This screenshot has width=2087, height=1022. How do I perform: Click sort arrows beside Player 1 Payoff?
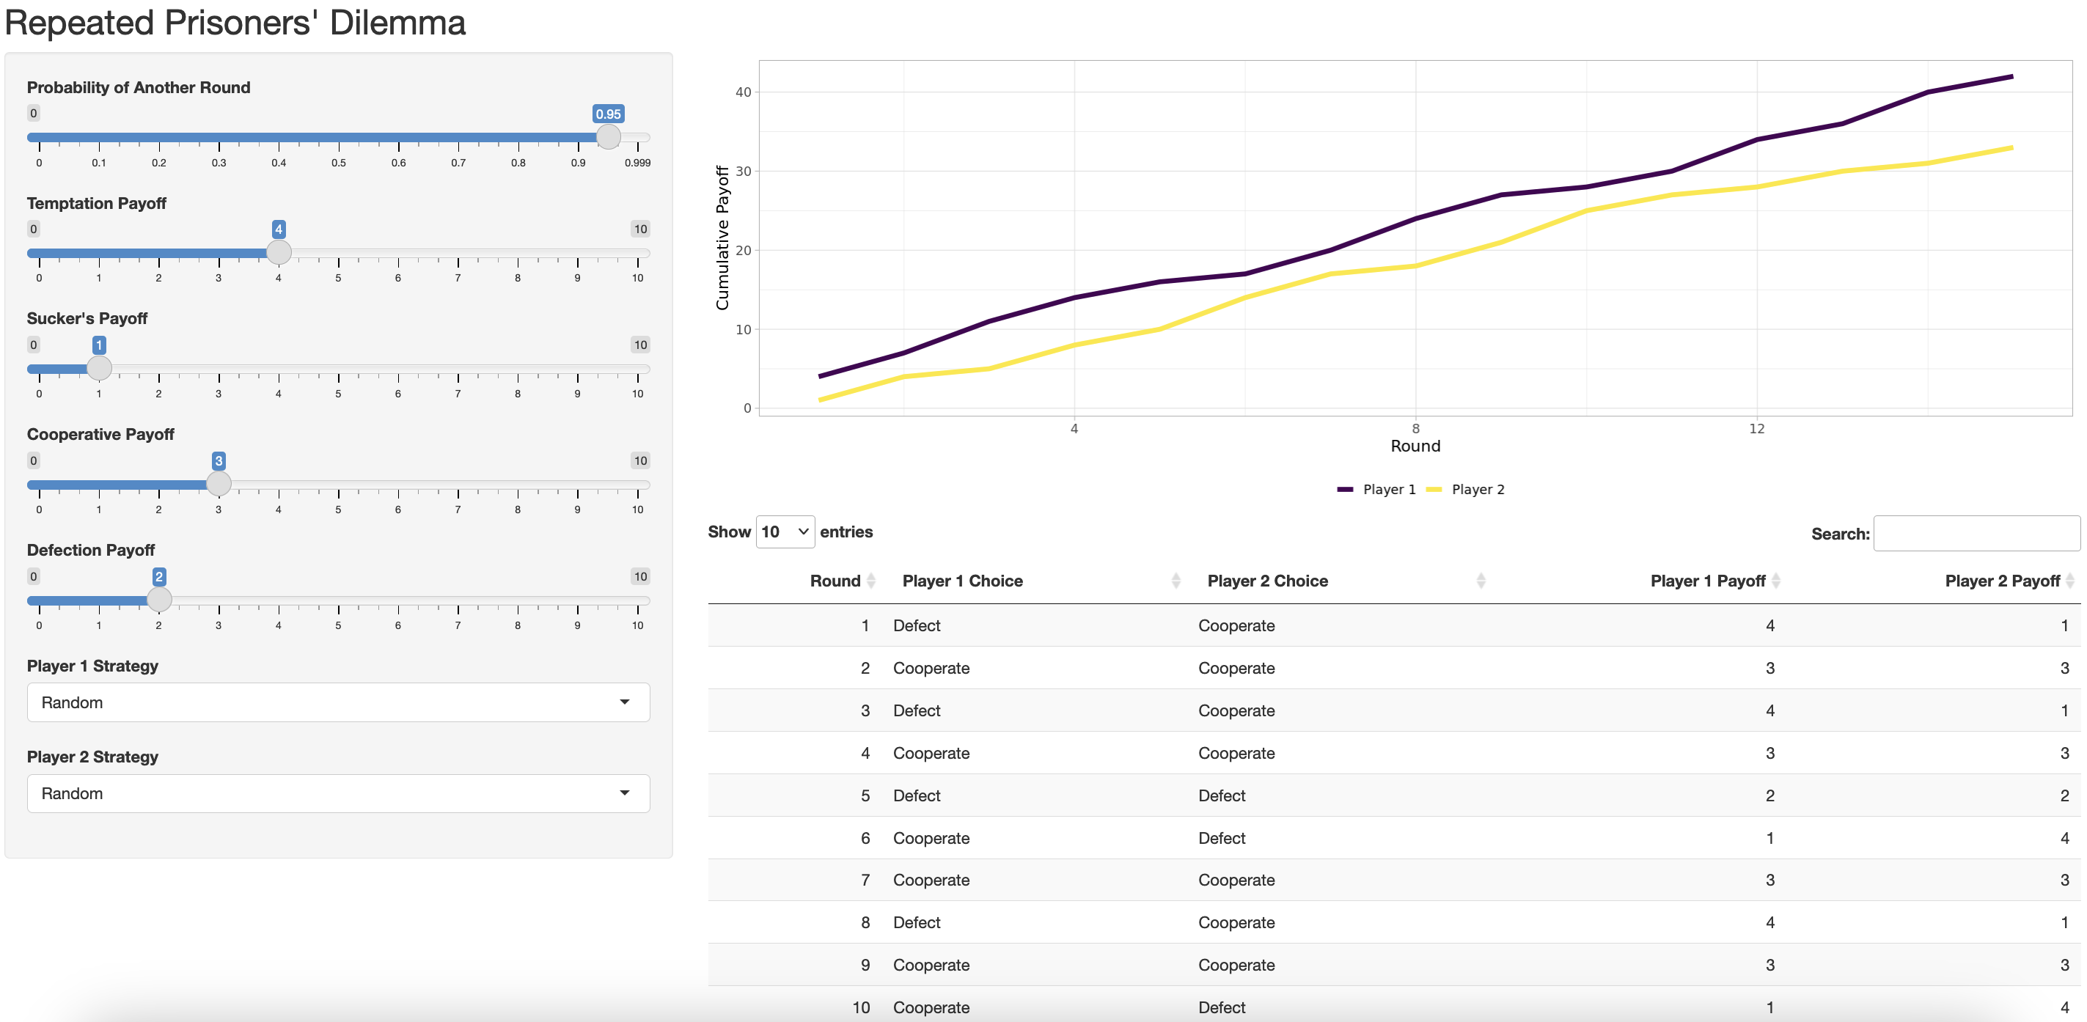click(x=1776, y=581)
